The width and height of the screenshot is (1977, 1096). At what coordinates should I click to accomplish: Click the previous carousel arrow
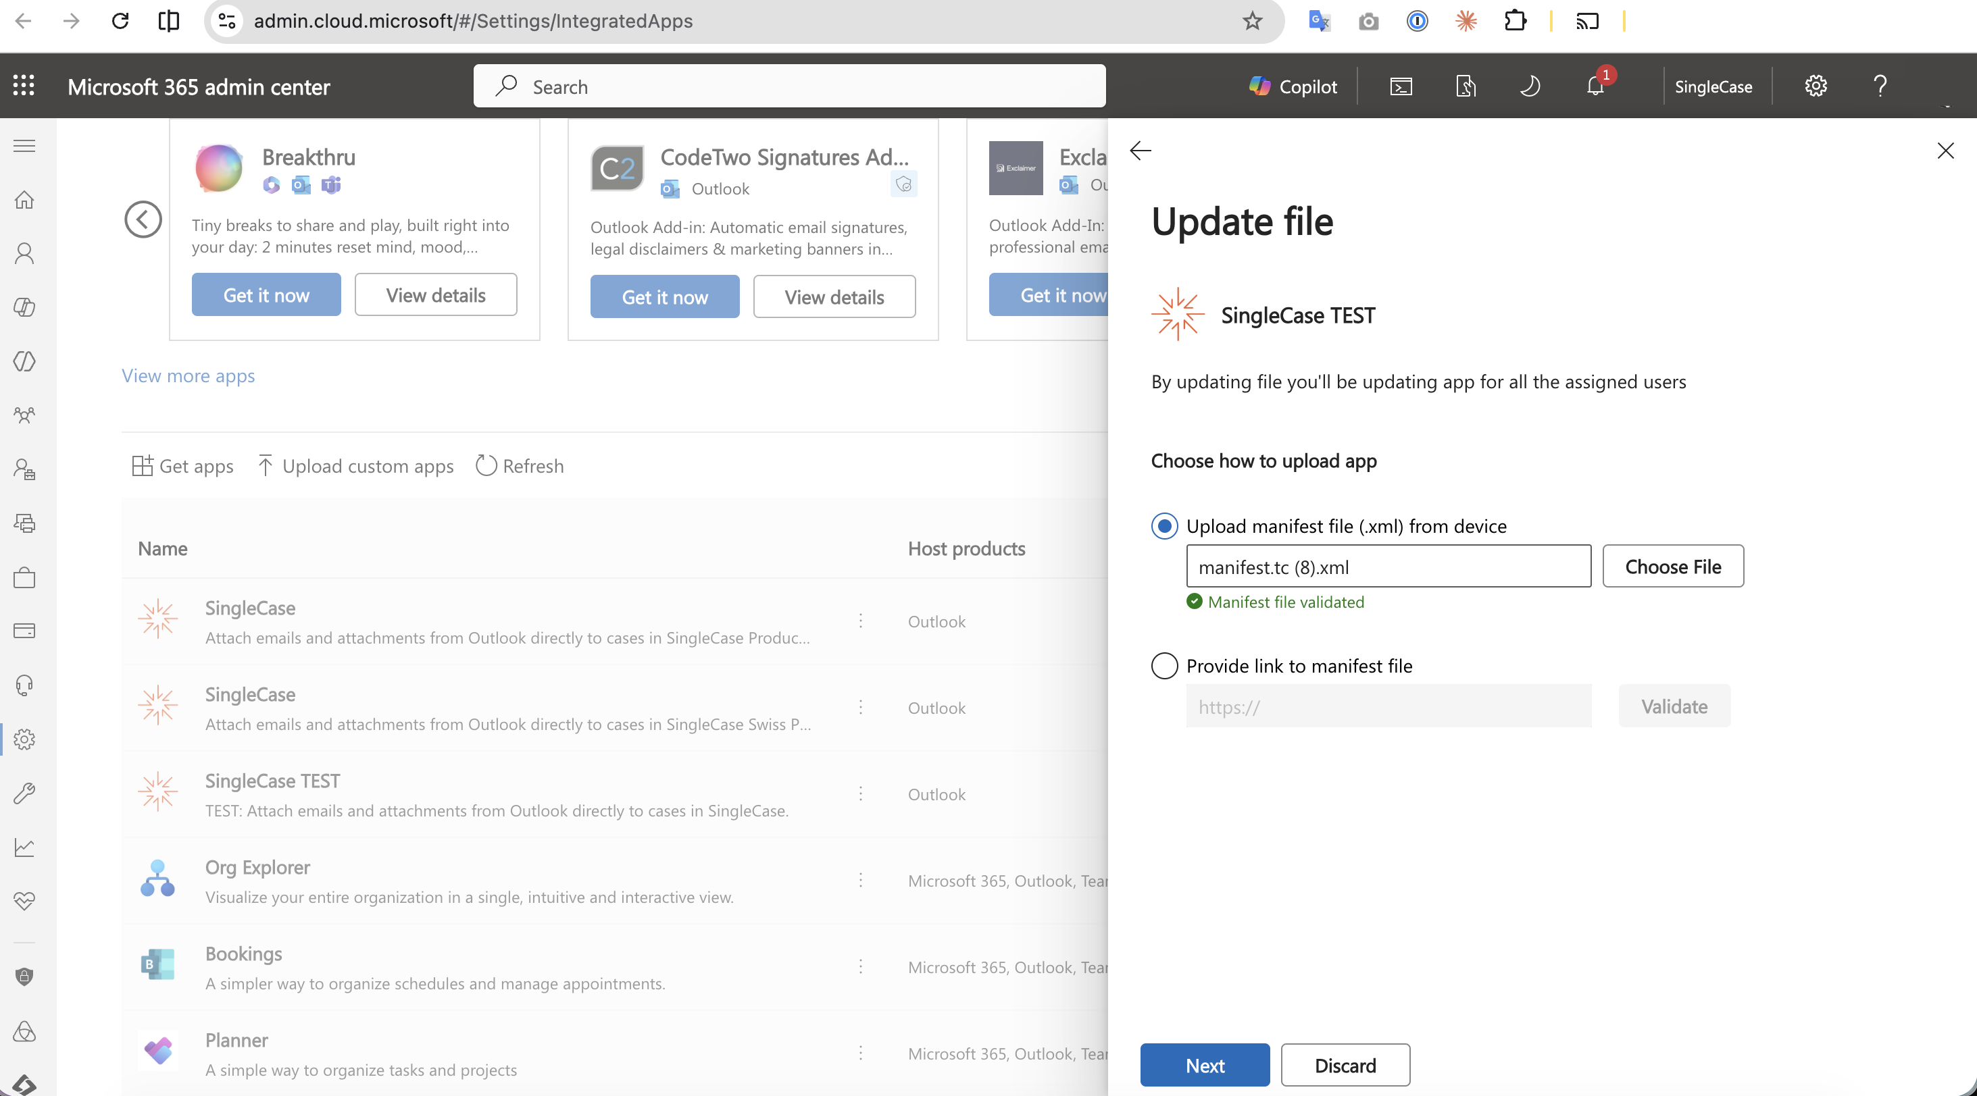pyautogui.click(x=143, y=219)
